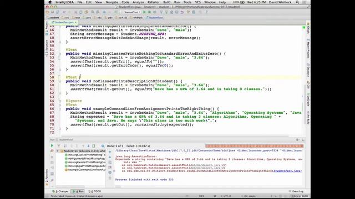Click the console up-arrow stack trace icon
This screenshot has height=199, width=355.
(110, 152)
